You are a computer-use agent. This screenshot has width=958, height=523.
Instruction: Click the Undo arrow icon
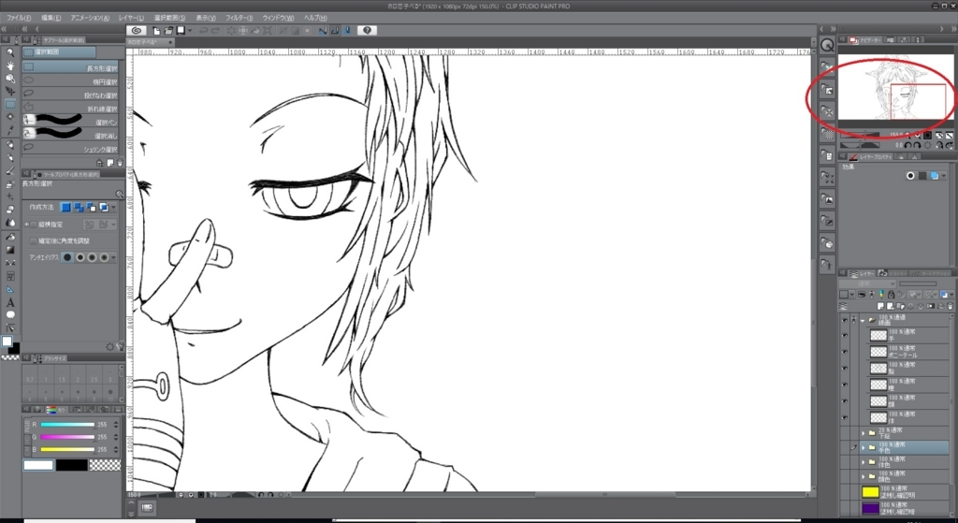(203, 31)
